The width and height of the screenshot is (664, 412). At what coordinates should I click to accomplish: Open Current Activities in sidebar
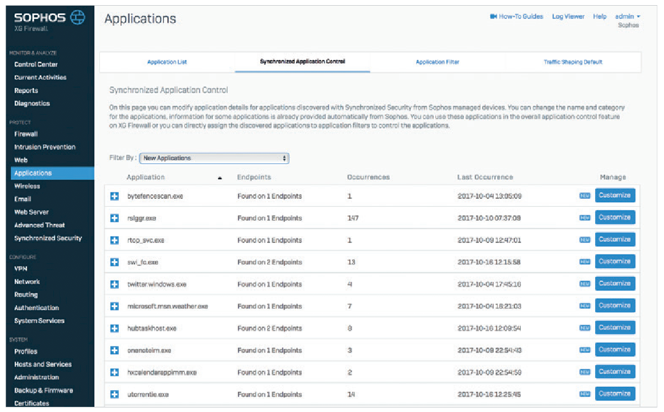[x=40, y=77]
